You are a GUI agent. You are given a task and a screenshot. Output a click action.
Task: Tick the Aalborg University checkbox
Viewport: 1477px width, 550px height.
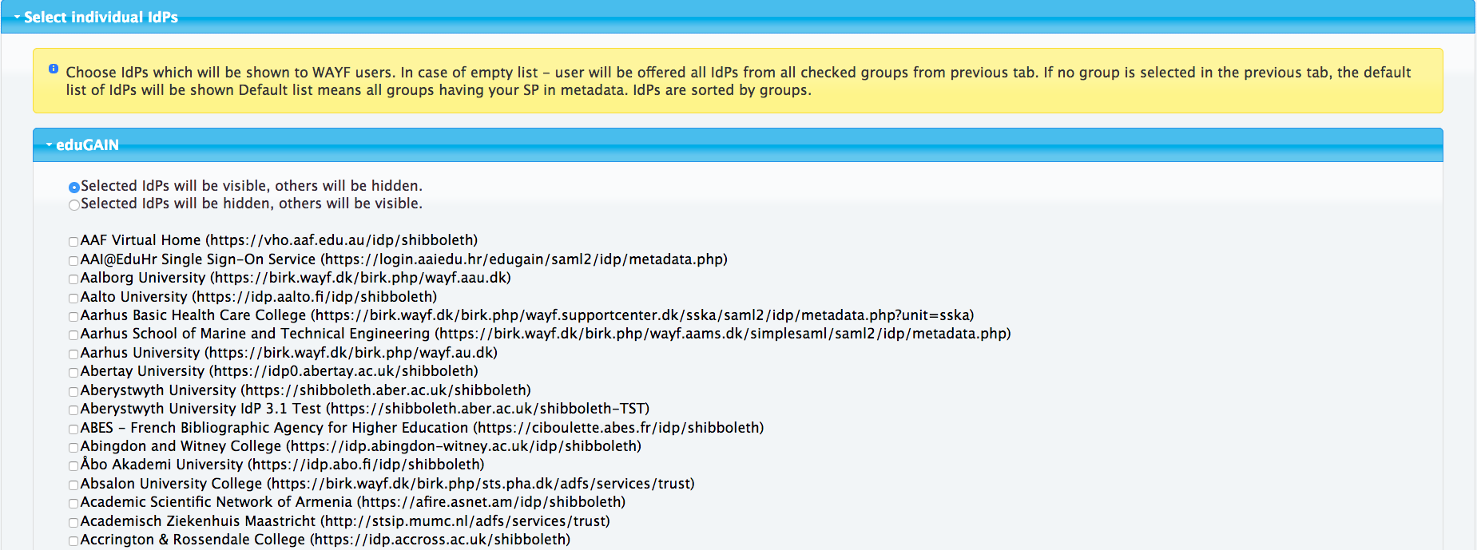pos(73,279)
